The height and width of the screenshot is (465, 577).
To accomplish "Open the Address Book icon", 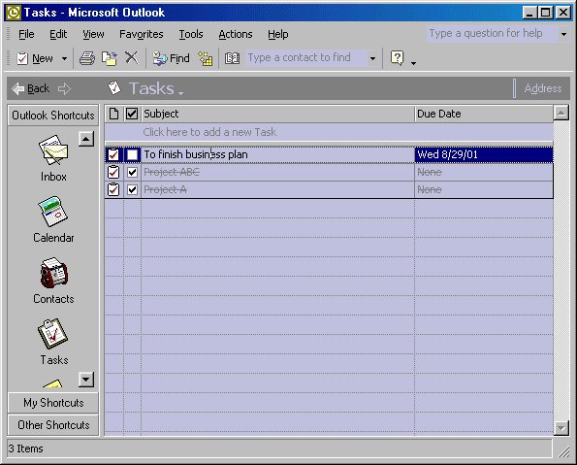I will pos(232,58).
